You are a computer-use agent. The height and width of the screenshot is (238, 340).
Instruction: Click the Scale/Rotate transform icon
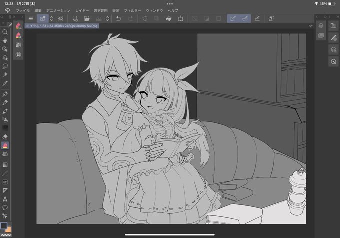(180, 18)
